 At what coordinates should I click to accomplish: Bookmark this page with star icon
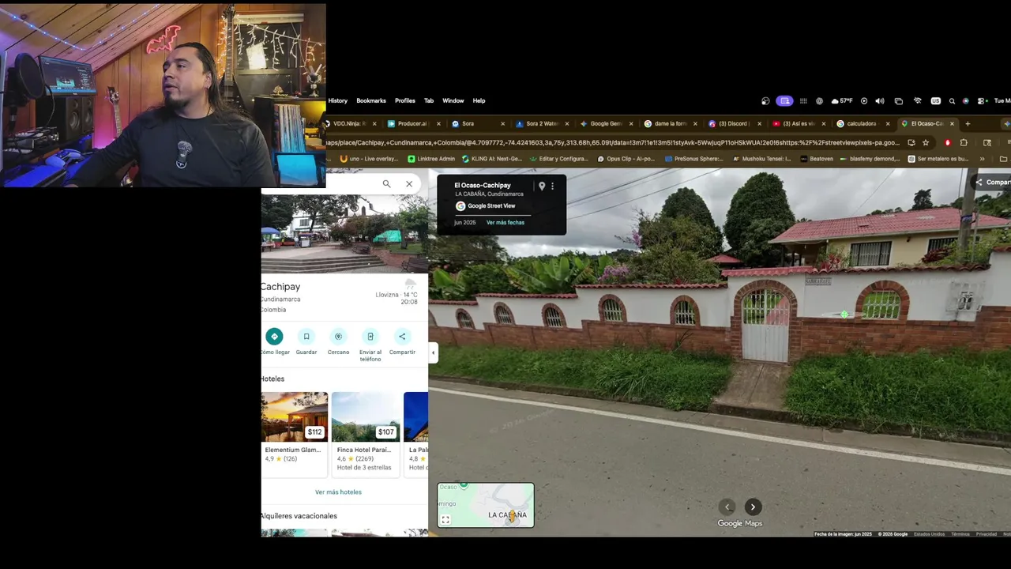(926, 143)
